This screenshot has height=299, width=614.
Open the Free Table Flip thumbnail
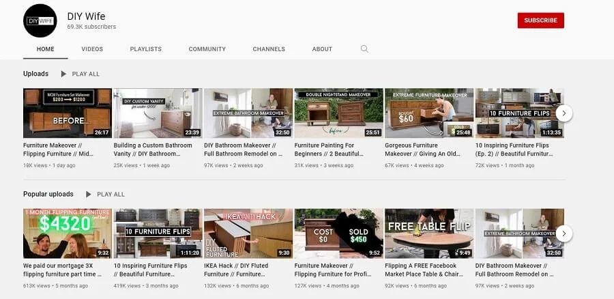[x=429, y=233]
